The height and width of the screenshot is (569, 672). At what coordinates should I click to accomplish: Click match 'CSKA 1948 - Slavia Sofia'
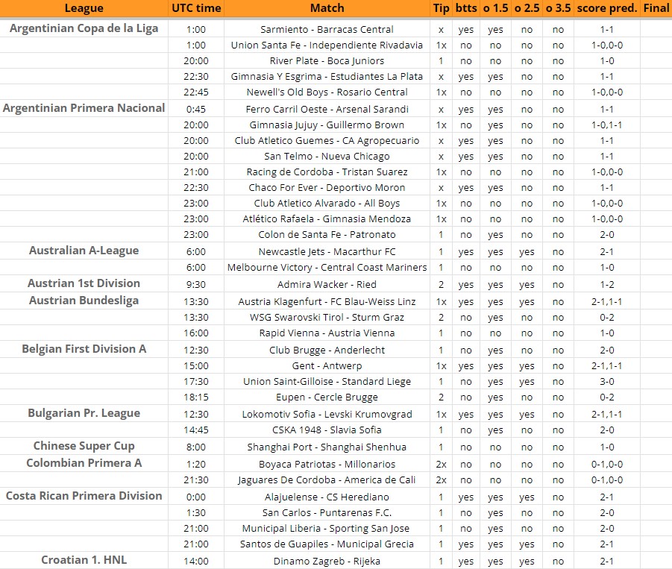[327, 430]
